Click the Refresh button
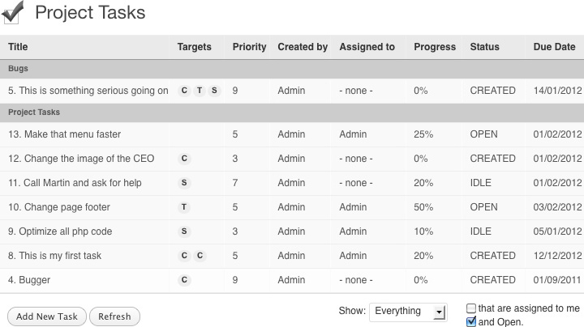The width and height of the screenshot is (584, 327). (x=114, y=316)
